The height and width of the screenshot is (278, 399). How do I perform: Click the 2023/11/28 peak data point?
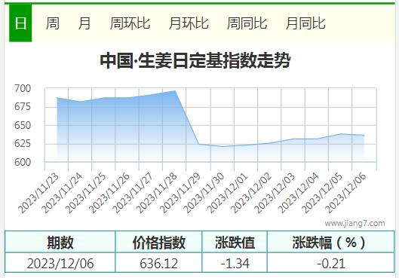pos(175,90)
